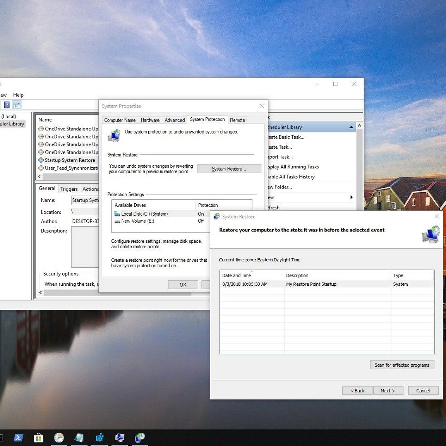Click the System Restore... button

click(x=229, y=169)
